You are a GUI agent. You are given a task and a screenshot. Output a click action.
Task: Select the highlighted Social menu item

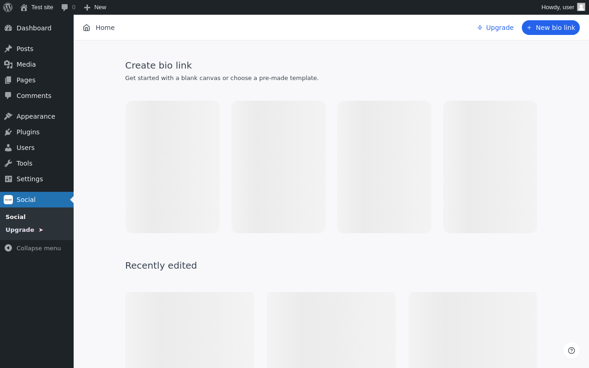(x=37, y=200)
